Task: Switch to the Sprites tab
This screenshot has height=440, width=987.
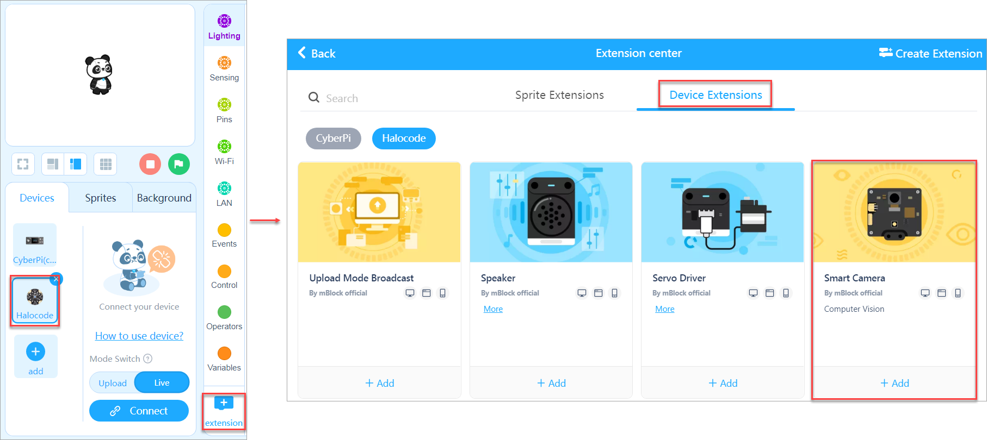Action: coord(101,198)
